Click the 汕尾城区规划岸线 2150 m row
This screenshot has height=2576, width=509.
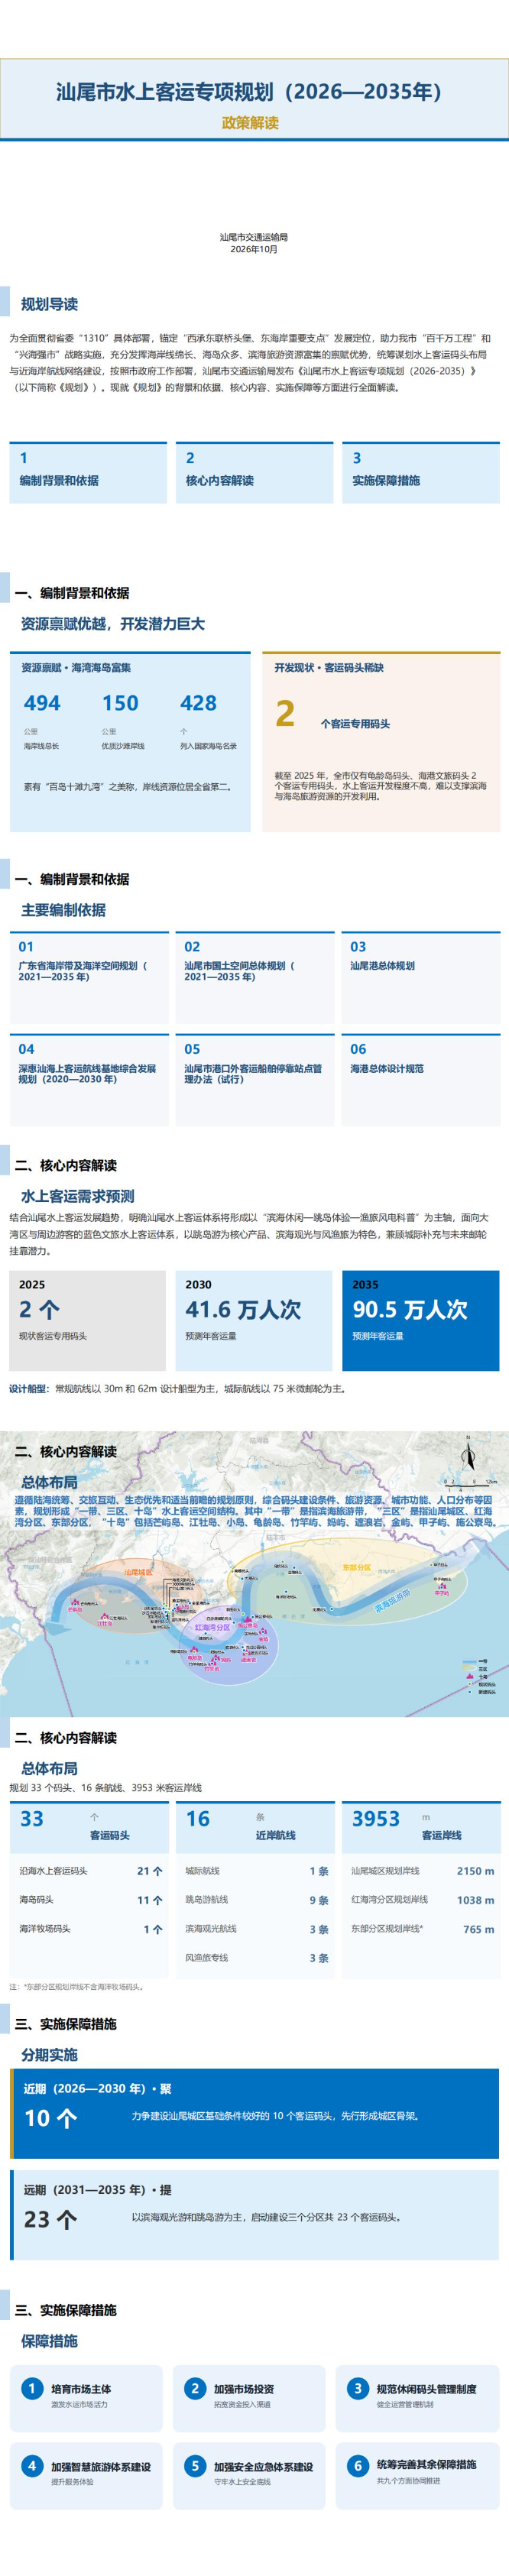pos(422,1870)
